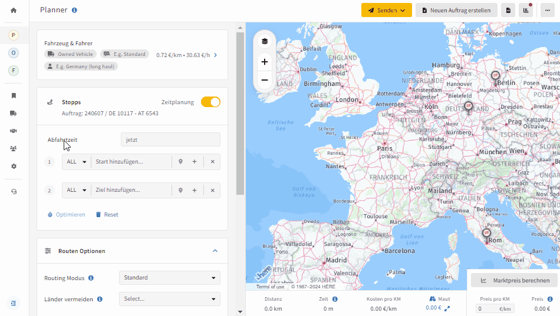The height and width of the screenshot is (316, 560).
Task: Click Neuen Auftrag erstellen button
Action: tap(456, 11)
